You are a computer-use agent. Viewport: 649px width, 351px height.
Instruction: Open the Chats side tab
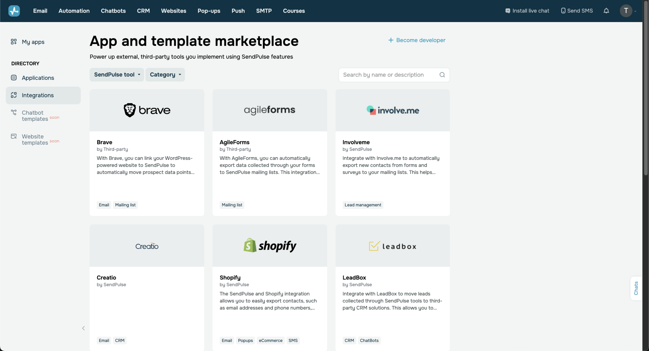pyautogui.click(x=636, y=288)
